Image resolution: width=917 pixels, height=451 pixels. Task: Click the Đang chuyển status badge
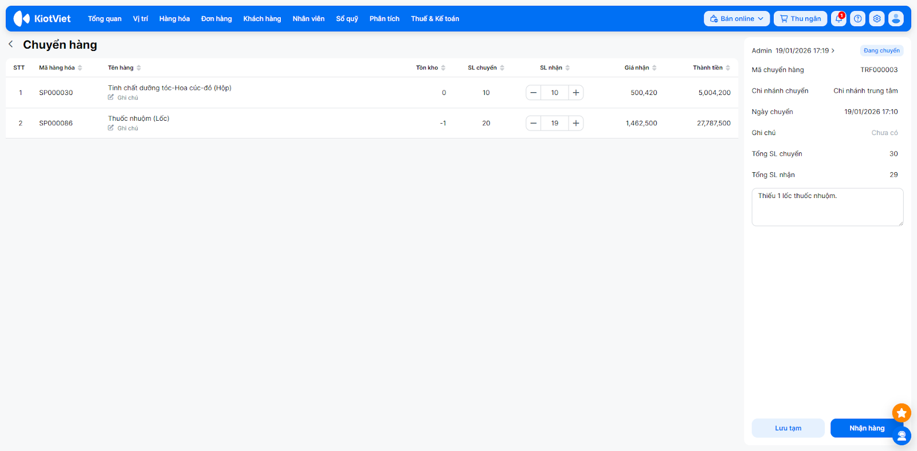click(x=881, y=50)
